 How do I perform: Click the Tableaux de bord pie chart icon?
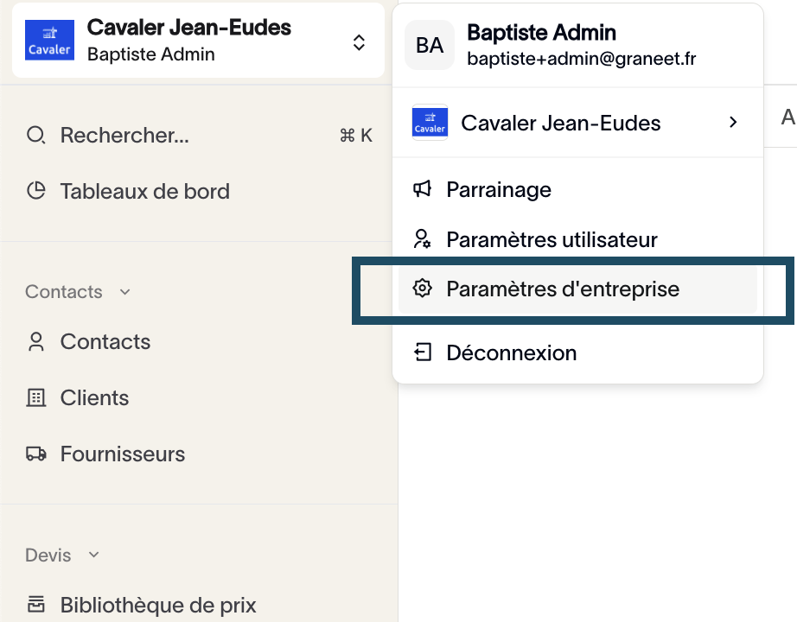pyautogui.click(x=35, y=191)
